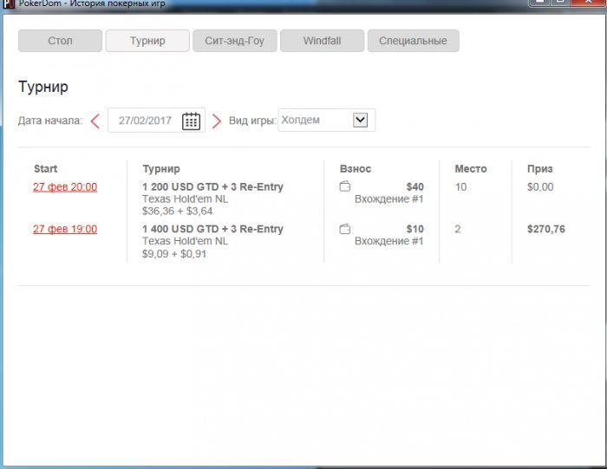Click Texas Hold'em NL under 1 200 USD tournament

pos(185,199)
